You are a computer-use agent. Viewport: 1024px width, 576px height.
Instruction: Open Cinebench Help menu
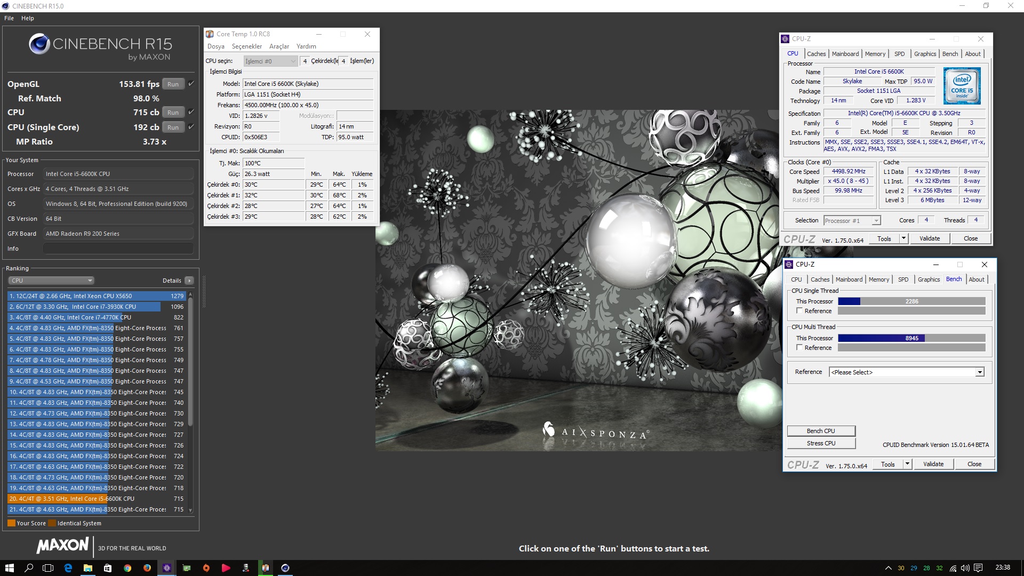[28, 18]
